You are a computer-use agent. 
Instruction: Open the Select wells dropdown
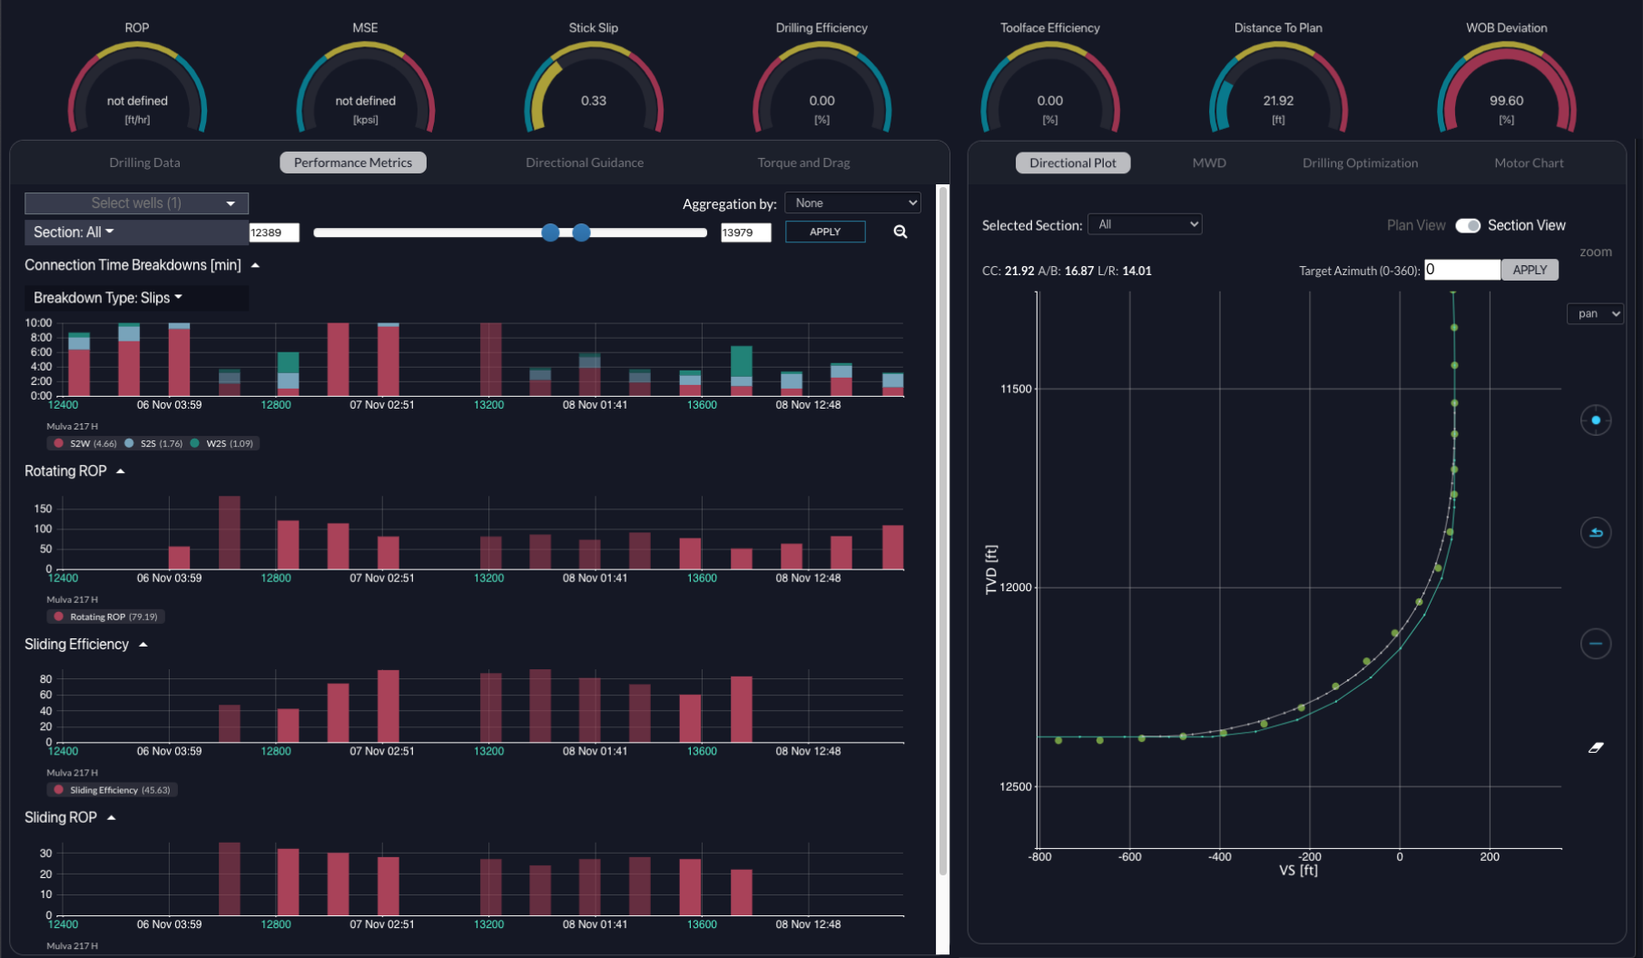[136, 203]
